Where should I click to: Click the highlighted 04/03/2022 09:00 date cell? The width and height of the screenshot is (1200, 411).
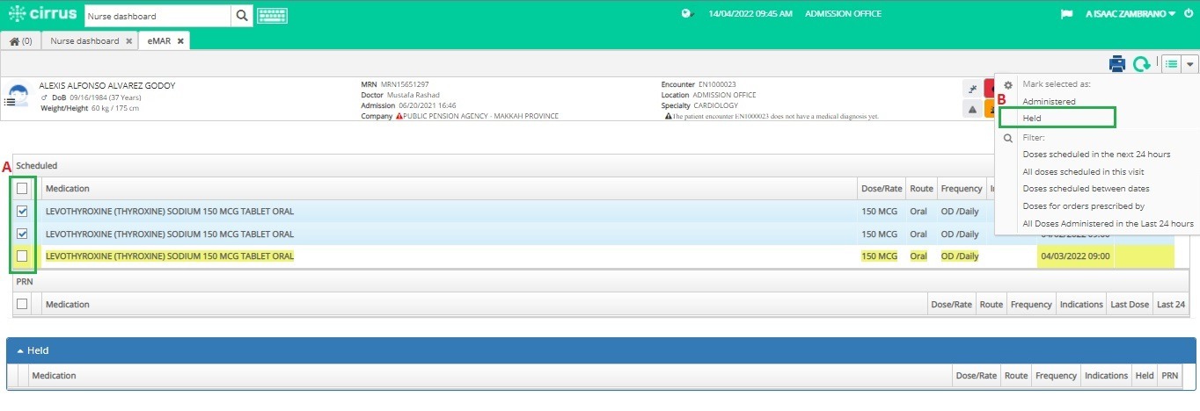click(1075, 256)
